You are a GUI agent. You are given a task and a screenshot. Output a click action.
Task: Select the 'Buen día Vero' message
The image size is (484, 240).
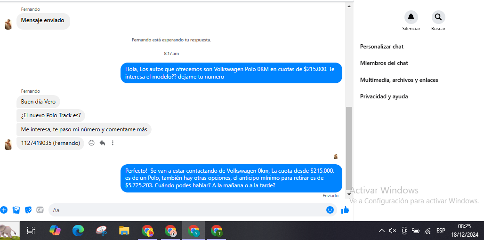38,102
